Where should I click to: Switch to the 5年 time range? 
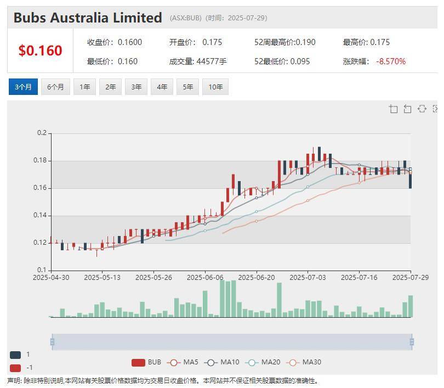(x=187, y=87)
